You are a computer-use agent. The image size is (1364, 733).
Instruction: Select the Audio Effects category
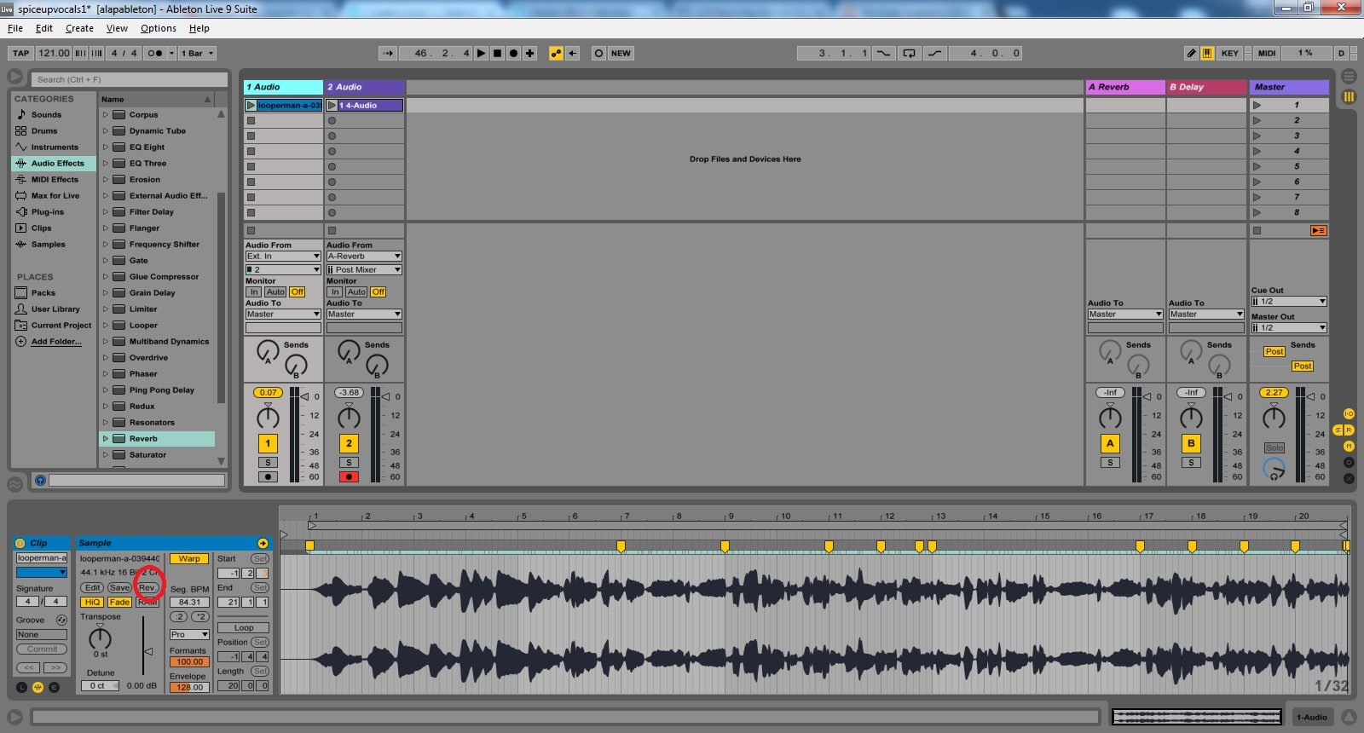tap(54, 164)
